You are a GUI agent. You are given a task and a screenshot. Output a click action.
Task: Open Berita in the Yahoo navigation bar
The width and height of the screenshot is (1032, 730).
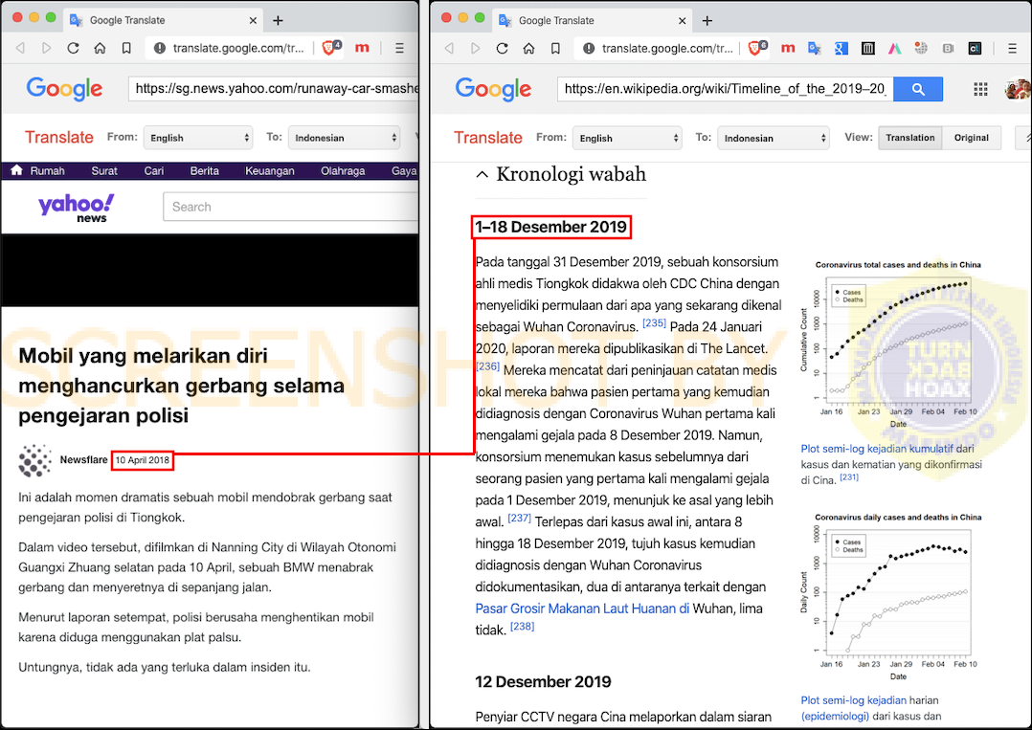(204, 171)
